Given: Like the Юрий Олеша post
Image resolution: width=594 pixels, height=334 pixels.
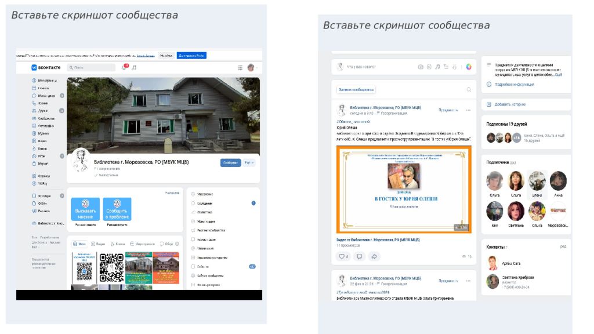Looking at the screenshot, I should point(343,256).
